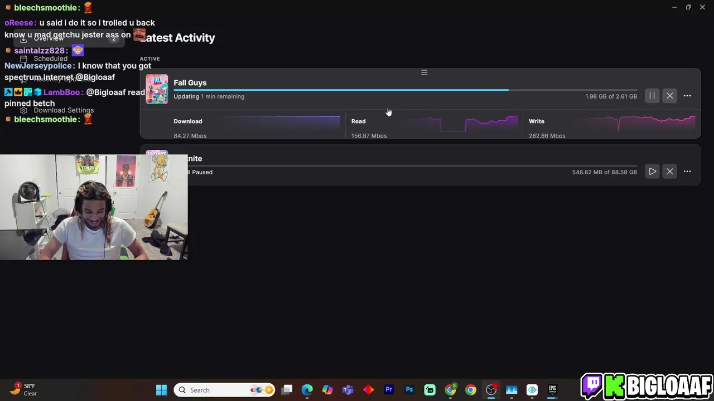The image size is (714, 401).
Task: Click the Overview download icon
Action: pos(23,39)
